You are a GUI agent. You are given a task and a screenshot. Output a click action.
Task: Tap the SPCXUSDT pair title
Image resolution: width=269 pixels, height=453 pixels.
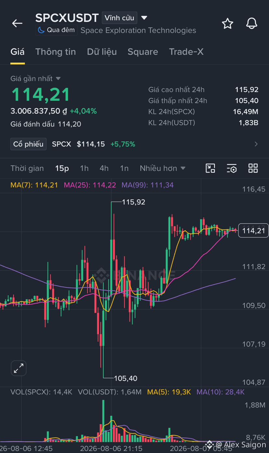[67, 18]
